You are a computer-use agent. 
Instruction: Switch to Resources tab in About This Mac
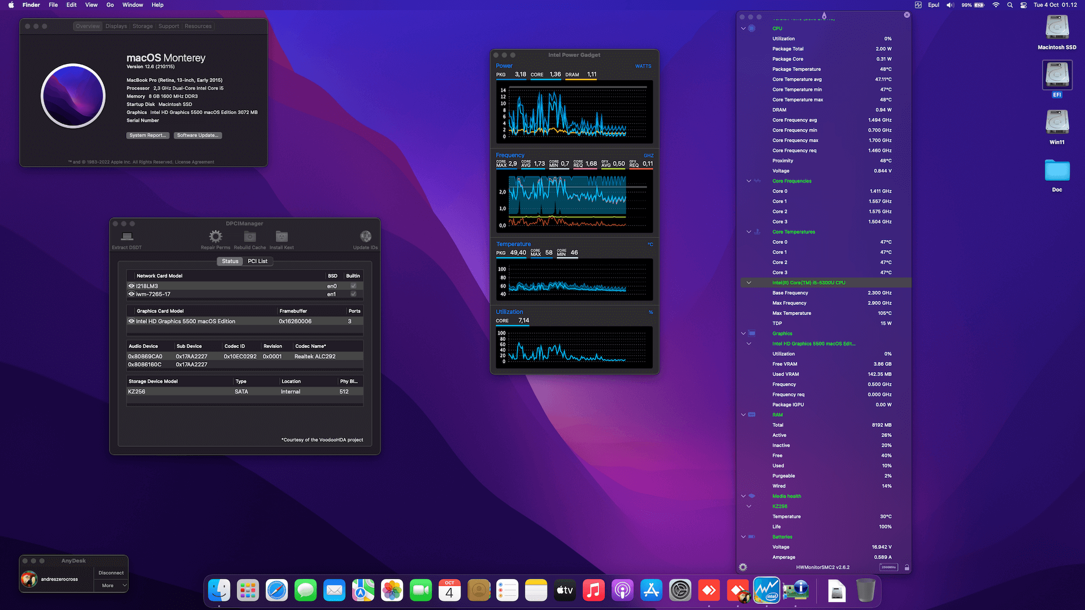pyautogui.click(x=198, y=26)
